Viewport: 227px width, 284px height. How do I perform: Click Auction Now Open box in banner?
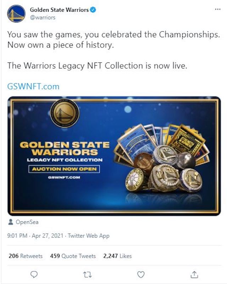point(64,169)
